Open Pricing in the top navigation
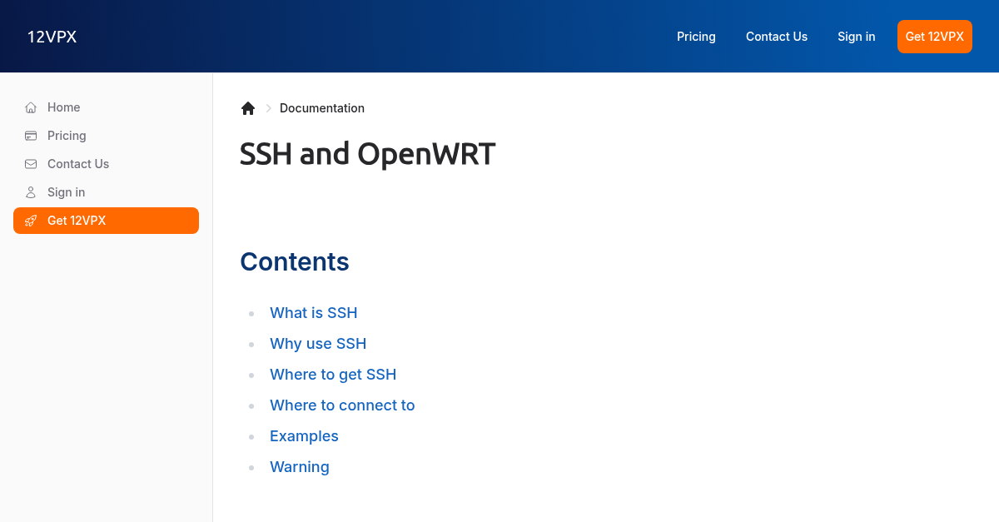Image resolution: width=999 pixels, height=522 pixels. click(x=696, y=37)
